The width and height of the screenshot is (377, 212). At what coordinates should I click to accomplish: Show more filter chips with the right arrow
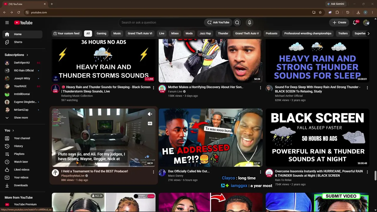click(x=368, y=34)
